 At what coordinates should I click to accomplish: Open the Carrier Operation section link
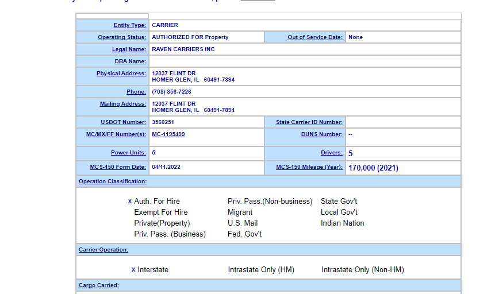coord(103,250)
